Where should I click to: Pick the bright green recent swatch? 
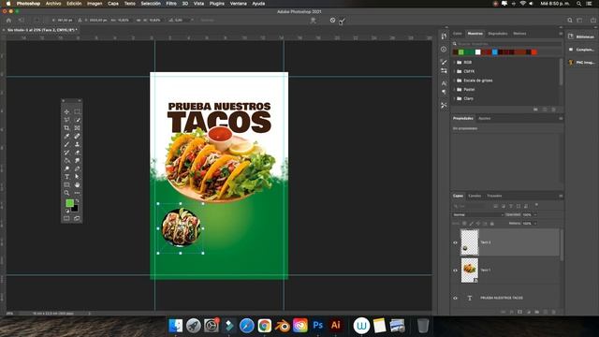(461, 52)
